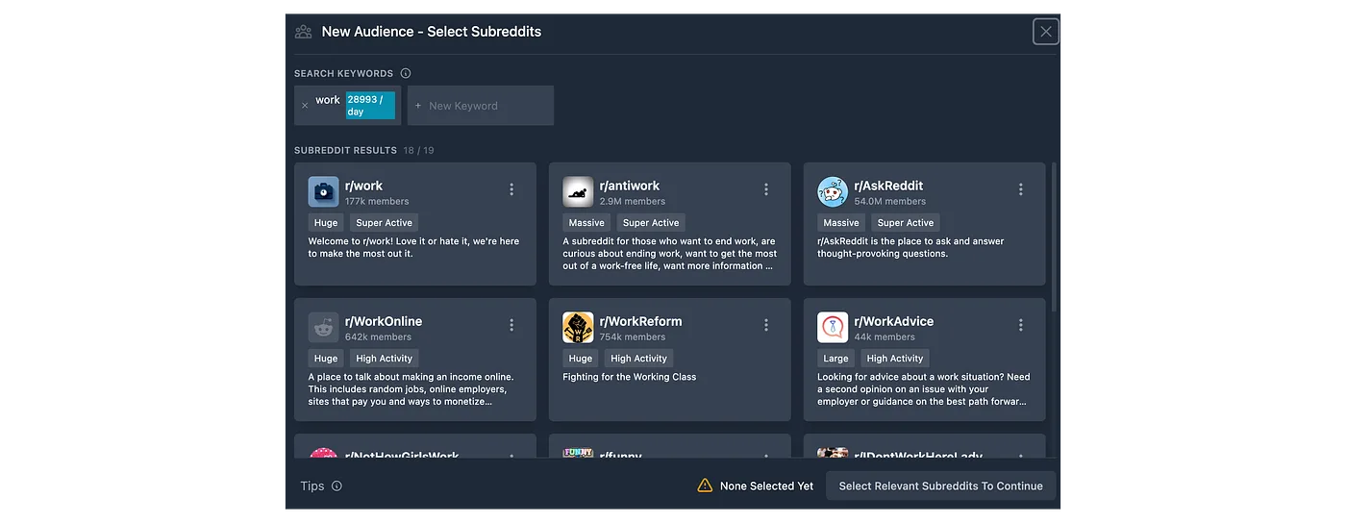Click the r/WorkOnline grey Reddit avatar
Viewport: 1346px width, 523px height.
(323, 327)
